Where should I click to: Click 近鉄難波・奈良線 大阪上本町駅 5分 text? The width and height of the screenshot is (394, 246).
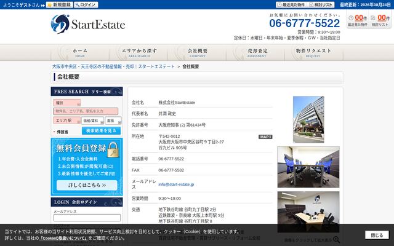(191, 215)
